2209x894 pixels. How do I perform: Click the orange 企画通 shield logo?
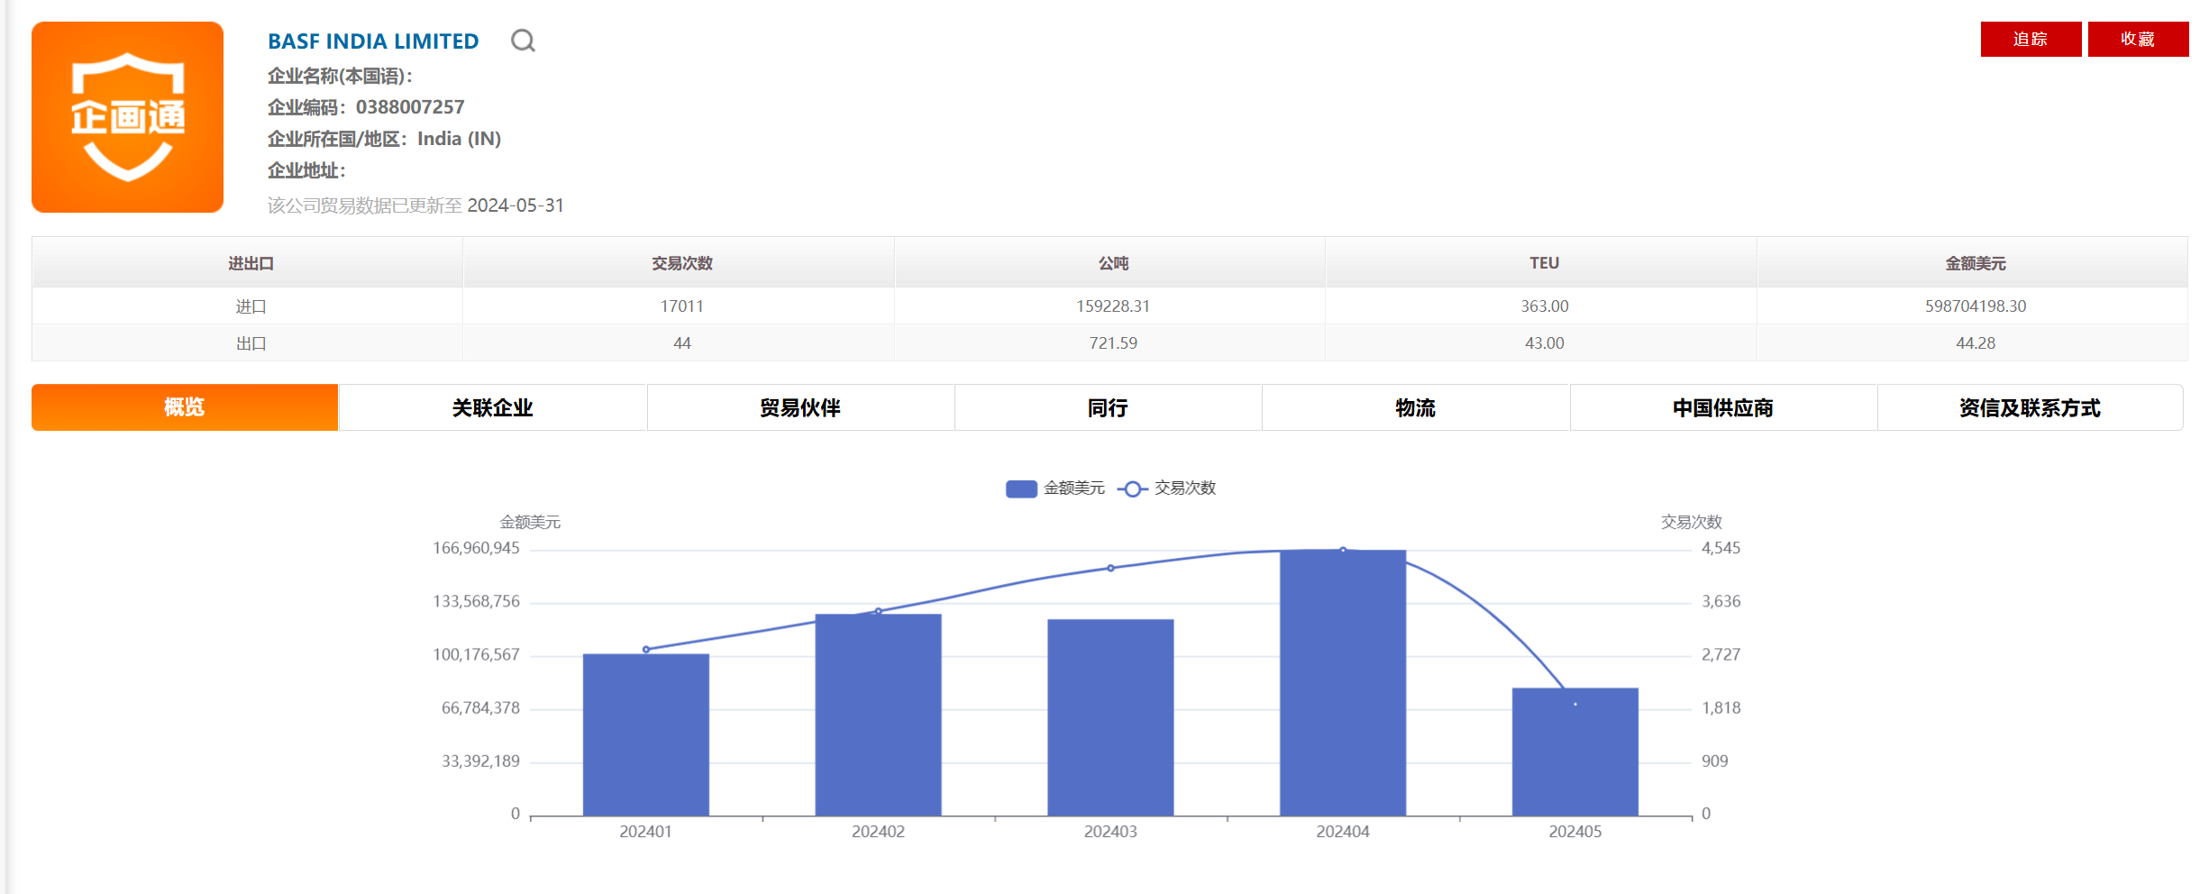click(x=127, y=117)
